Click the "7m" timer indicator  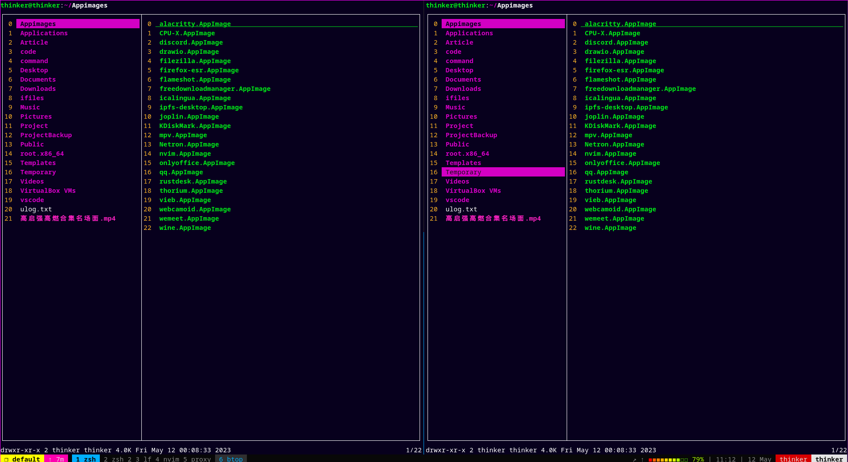(59, 459)
